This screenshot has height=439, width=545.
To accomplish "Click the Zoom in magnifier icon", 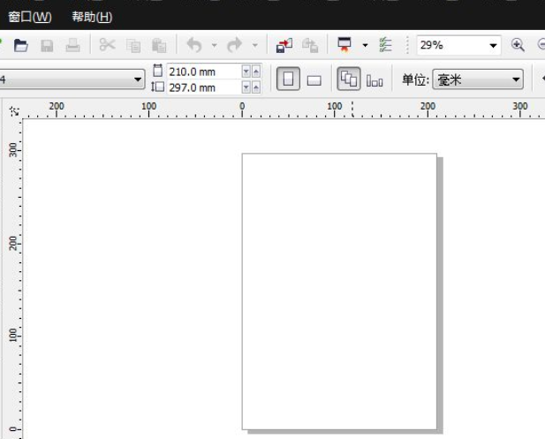I will (518, 45).
